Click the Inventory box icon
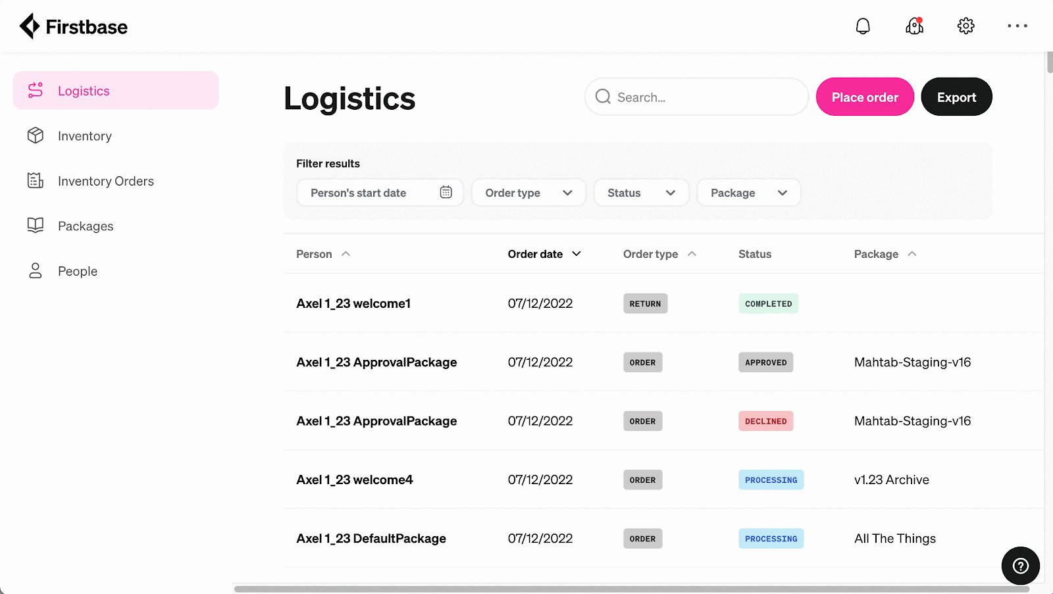This screenshot has width=1053, height=594. pyautogui.click(x=36, y=136)
